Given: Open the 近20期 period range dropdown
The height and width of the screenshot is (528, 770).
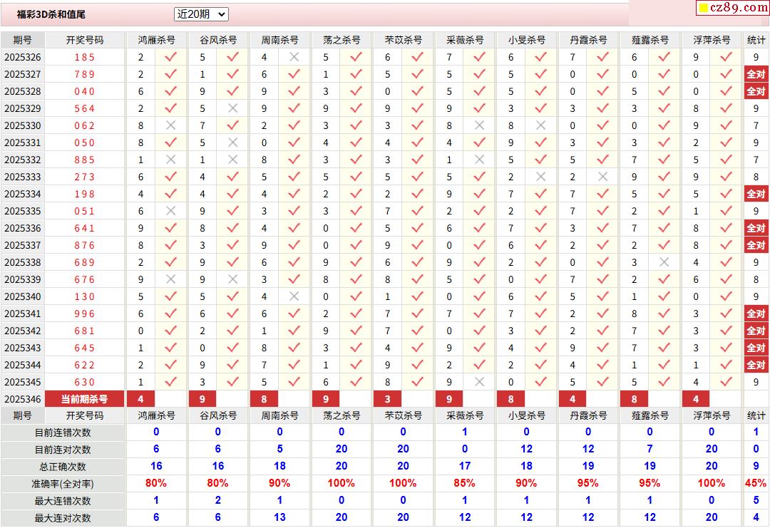Looking at the screenshot, I should pyautogui.click(x=201, y=14).
